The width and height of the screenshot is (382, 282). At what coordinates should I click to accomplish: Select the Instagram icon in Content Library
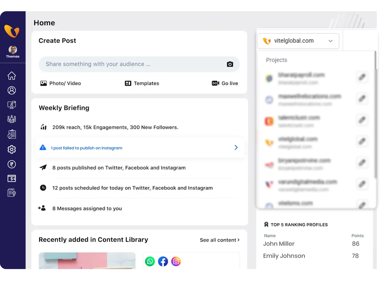click(176, 261)
